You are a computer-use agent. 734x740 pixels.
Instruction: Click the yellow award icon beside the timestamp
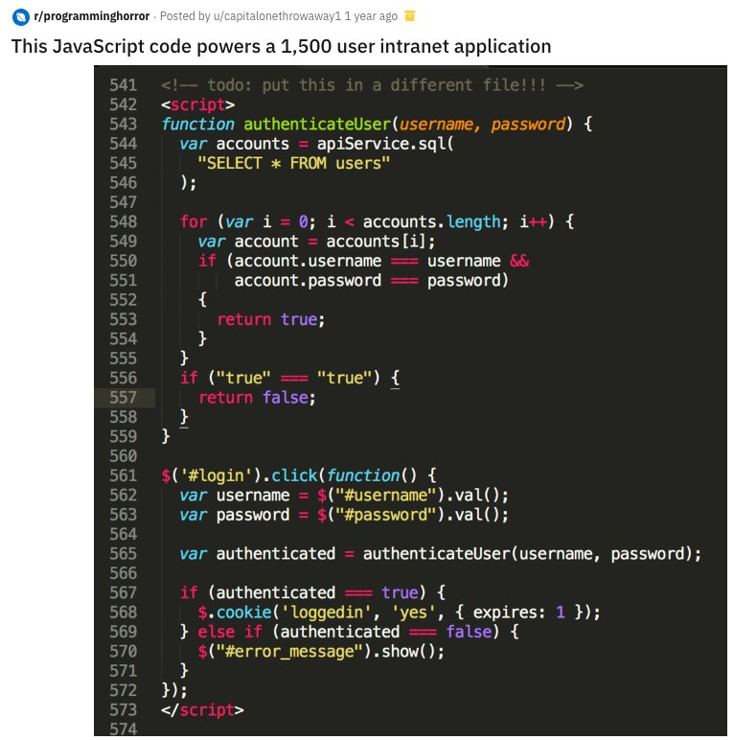(x=410, y=16)
